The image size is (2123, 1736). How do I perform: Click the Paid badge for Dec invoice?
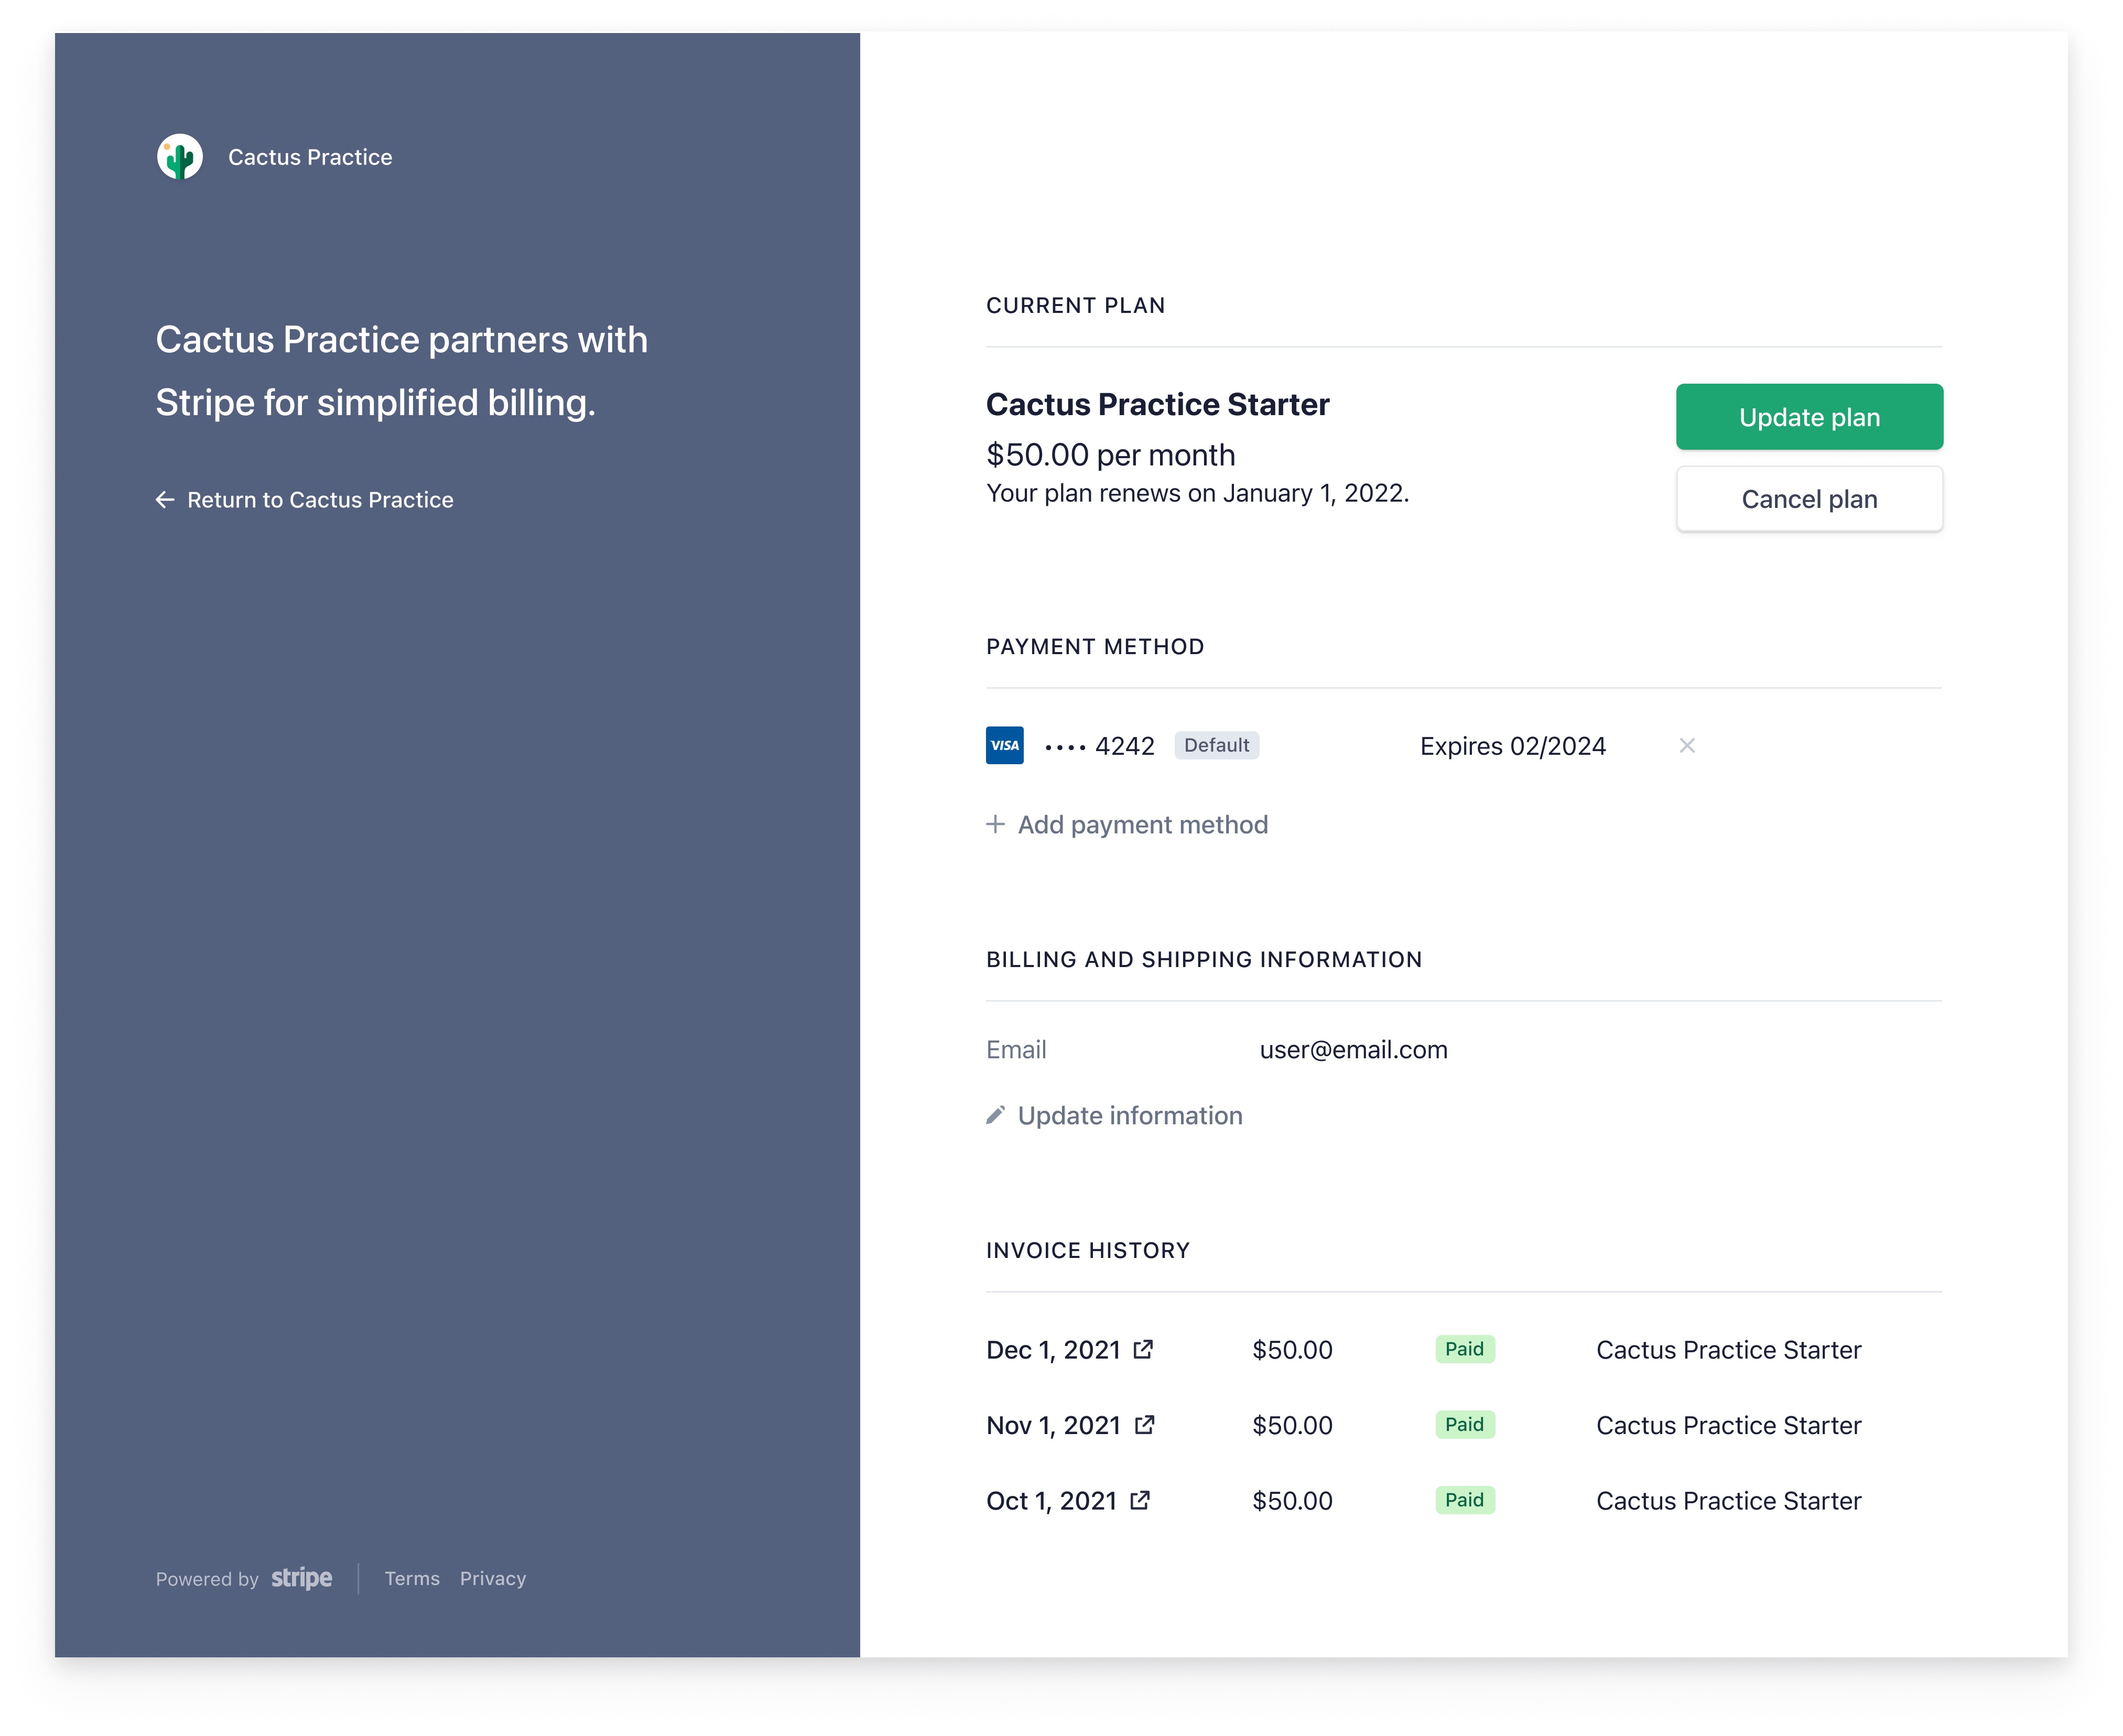point(1464,1349)
